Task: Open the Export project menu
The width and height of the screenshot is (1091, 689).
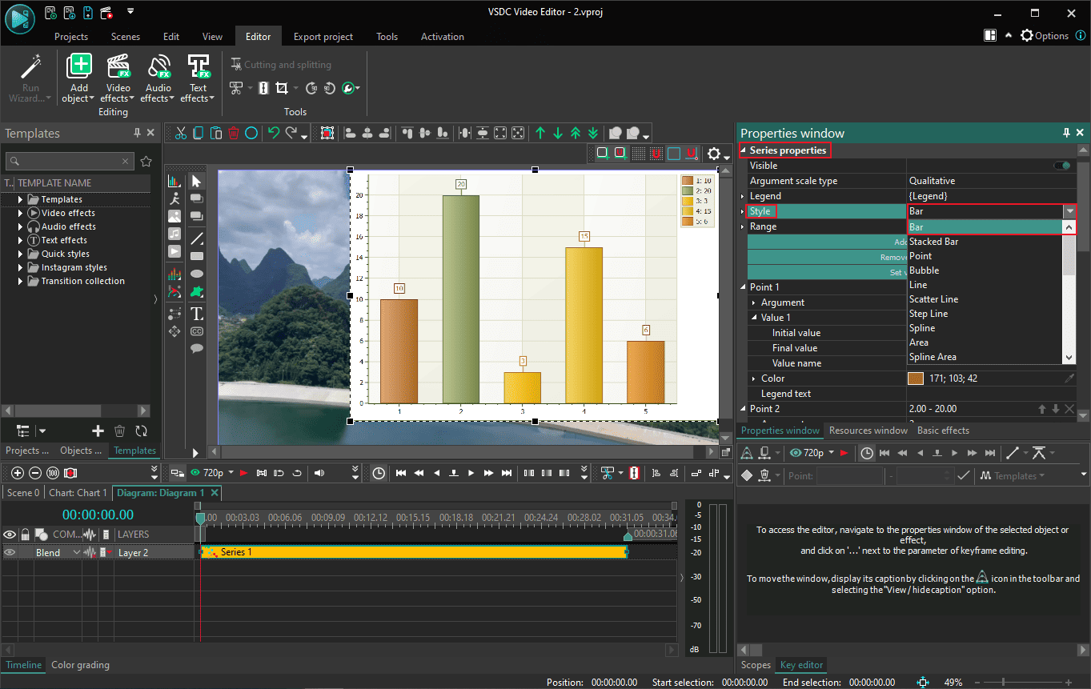Action: [x=323, y=36]
